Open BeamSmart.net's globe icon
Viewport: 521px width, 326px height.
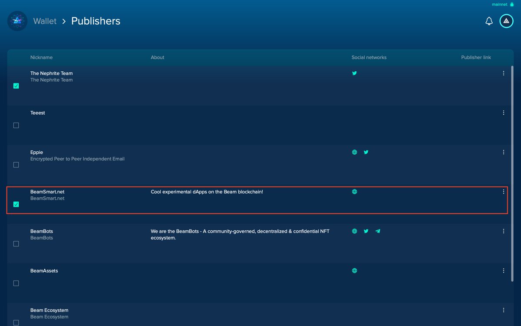[x=354, y=191]
